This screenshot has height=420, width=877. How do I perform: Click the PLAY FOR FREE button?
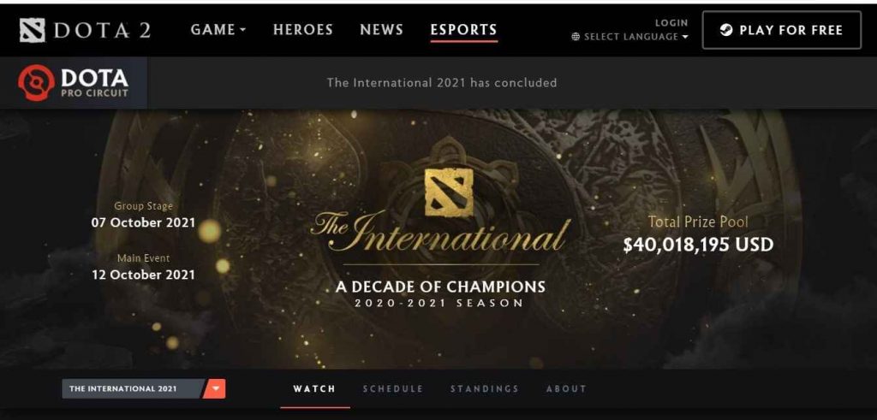782,30
